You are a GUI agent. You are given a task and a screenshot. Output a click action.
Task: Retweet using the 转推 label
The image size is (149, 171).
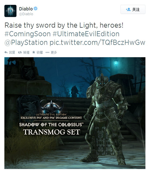26,52
